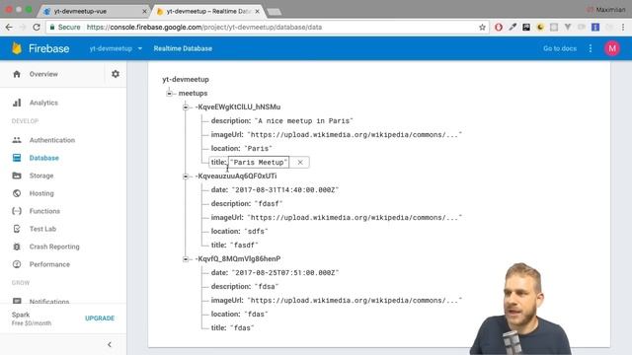This screenshot has width=632, height=355.
Task: Cancel title edit with X button
Action: tap(300, 162)
